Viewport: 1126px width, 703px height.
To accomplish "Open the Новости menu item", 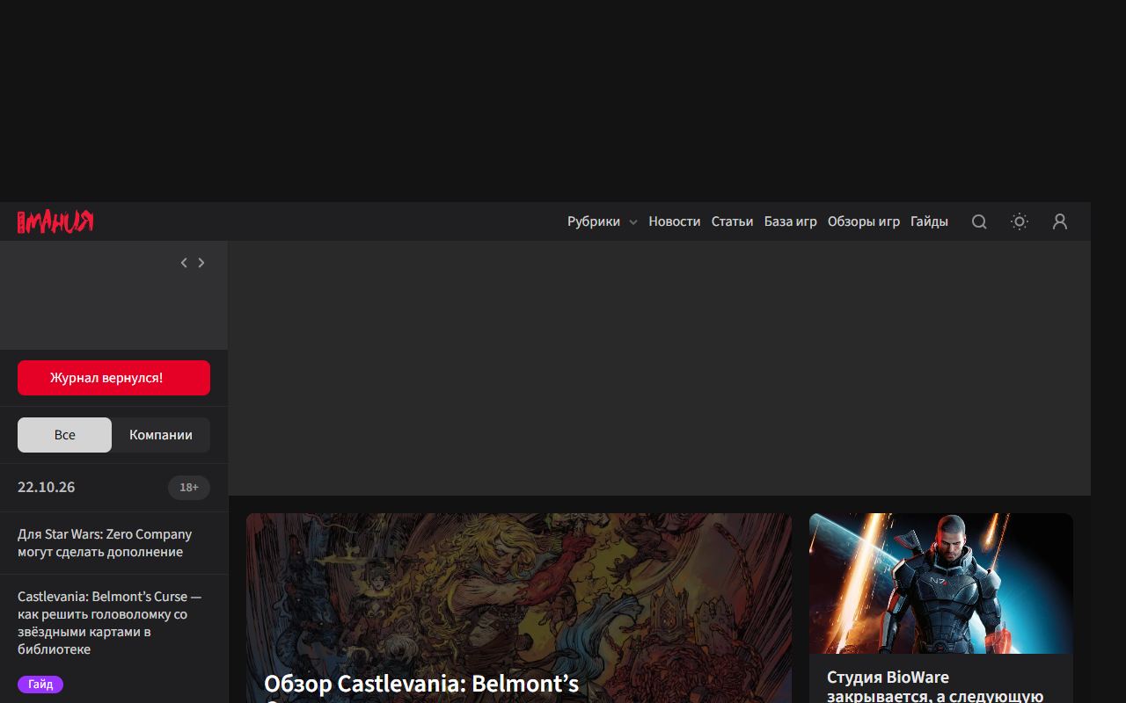I will (675, 221).
